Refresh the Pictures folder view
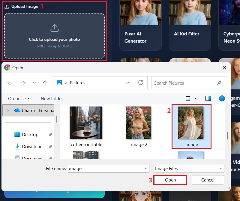 click(x=140, y=83)
